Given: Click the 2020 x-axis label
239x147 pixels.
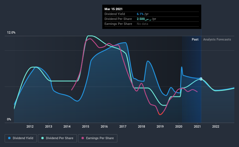Looking at the screenshot, I should click(179, 126).
